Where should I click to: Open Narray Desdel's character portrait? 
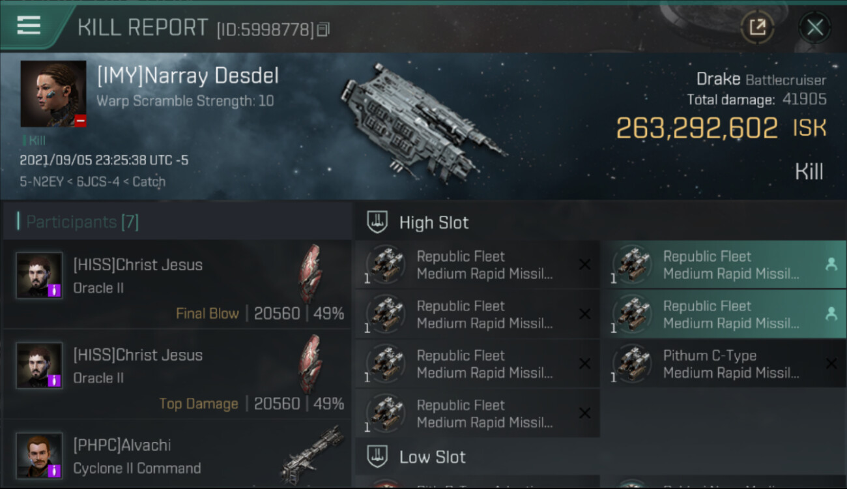pyautogui.click(x=53, y=94)
